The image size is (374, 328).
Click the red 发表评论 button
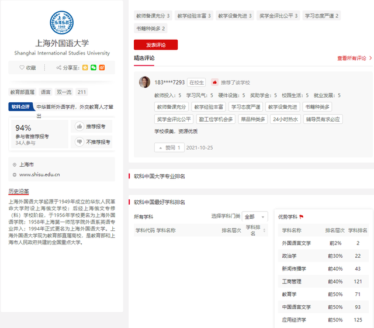156,45
